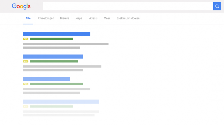The height and width of the screenshot is (125, 224).
Task: Open the second ad's green URL bar
Action: [x=54, y=61]
